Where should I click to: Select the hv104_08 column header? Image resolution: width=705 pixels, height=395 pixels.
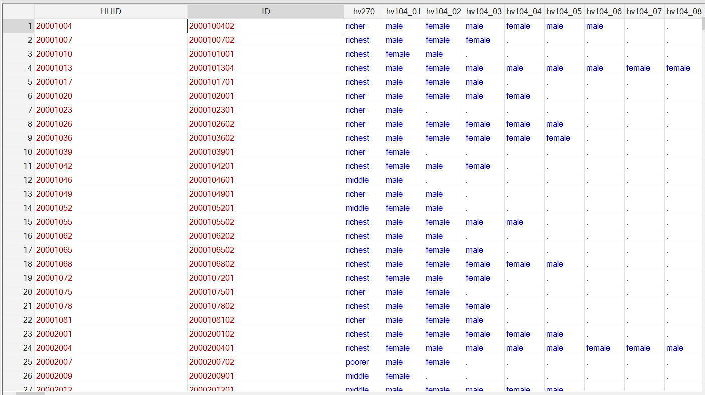click(684, 11)
